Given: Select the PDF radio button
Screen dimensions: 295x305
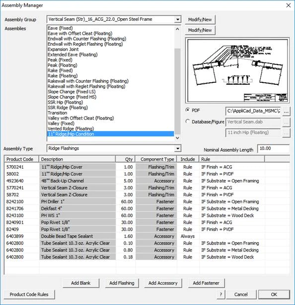Looking at the screenshot, I should pyautogui.click(x=187, y=110).
